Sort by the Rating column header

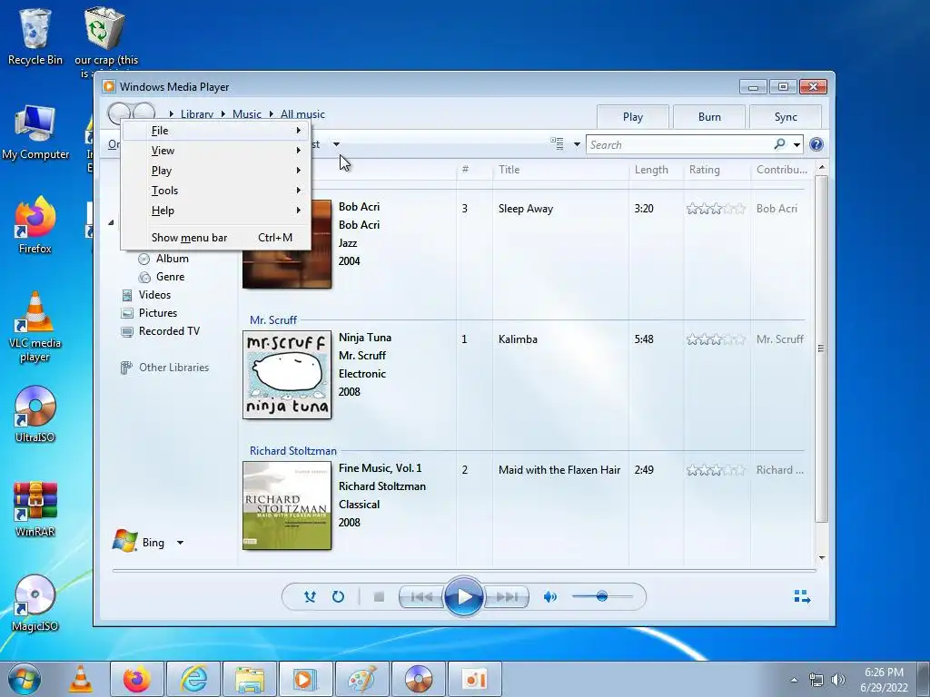(717, 170)
